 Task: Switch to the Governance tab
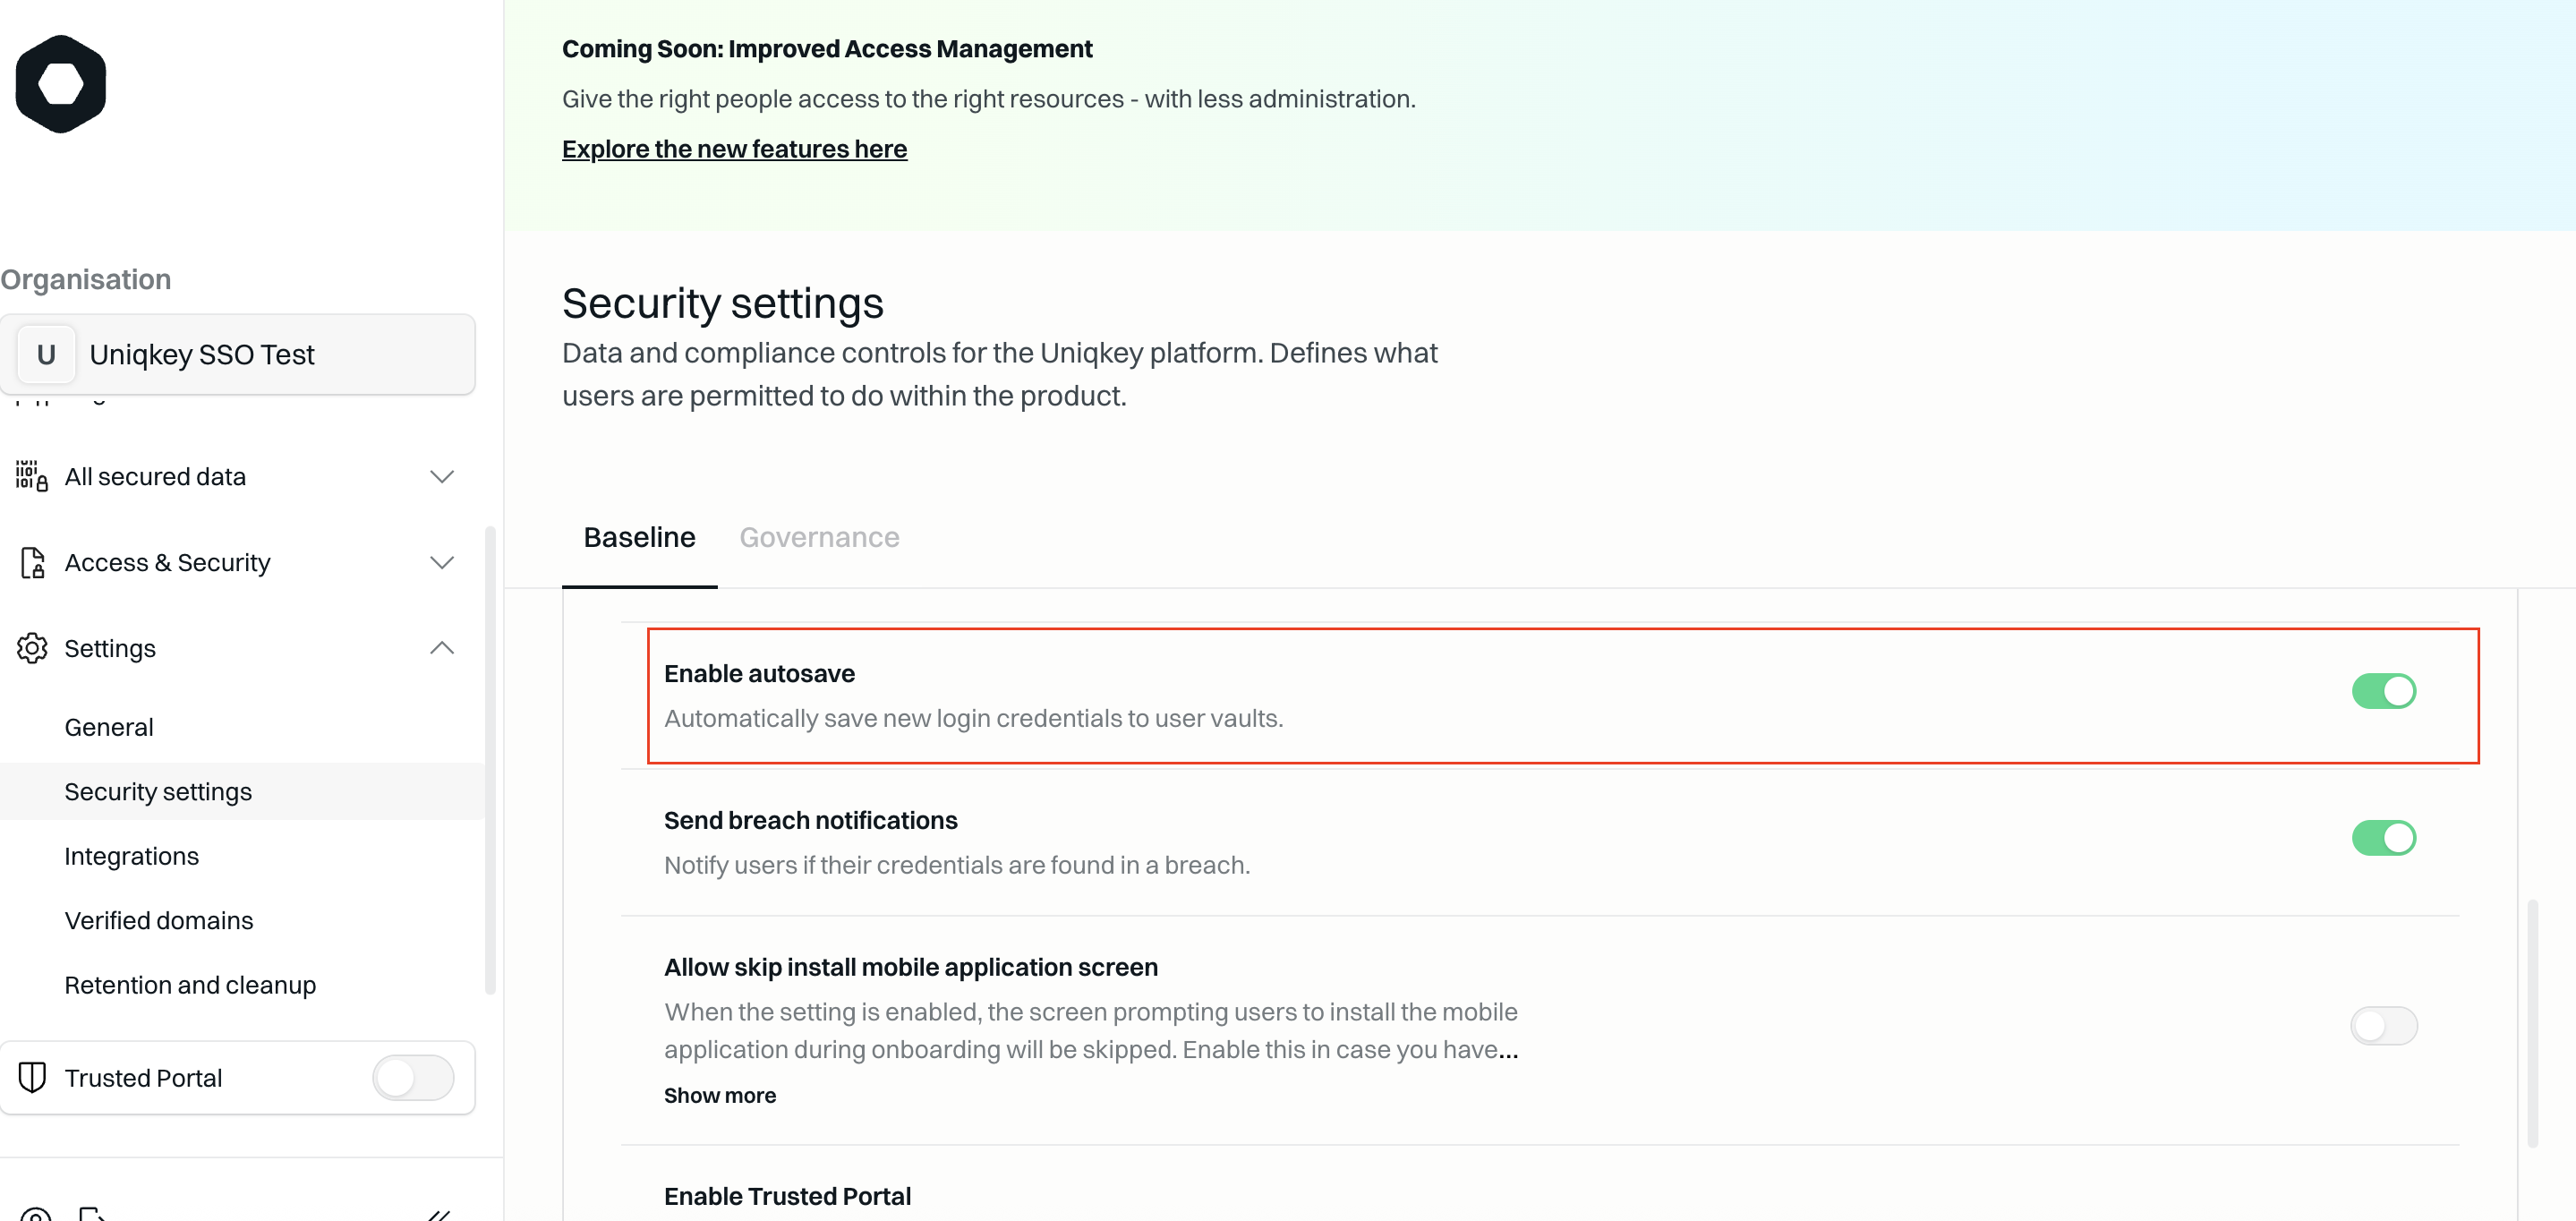[819, 538]
